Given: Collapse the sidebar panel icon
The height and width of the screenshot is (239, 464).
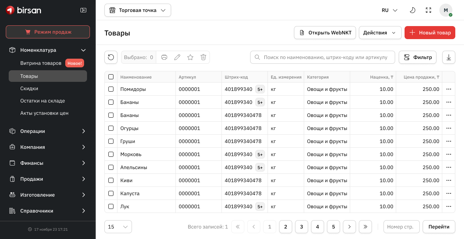Looking at the screenshot, I should 83,10.
